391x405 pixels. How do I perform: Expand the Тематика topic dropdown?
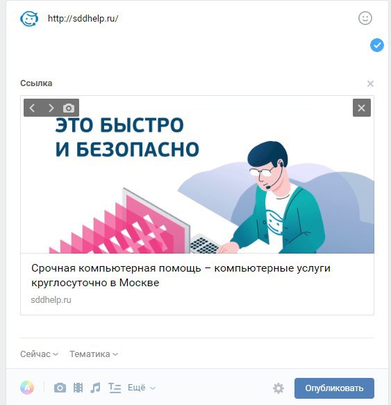pyautogui.click(x=94, y=354)
